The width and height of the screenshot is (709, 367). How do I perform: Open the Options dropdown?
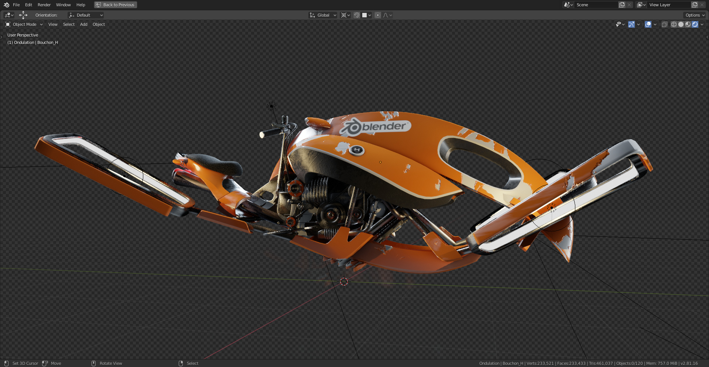tap(695, 15)
